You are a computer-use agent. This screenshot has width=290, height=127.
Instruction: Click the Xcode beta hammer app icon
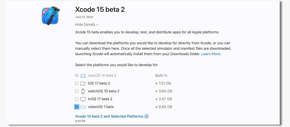[x=51, y=16]
